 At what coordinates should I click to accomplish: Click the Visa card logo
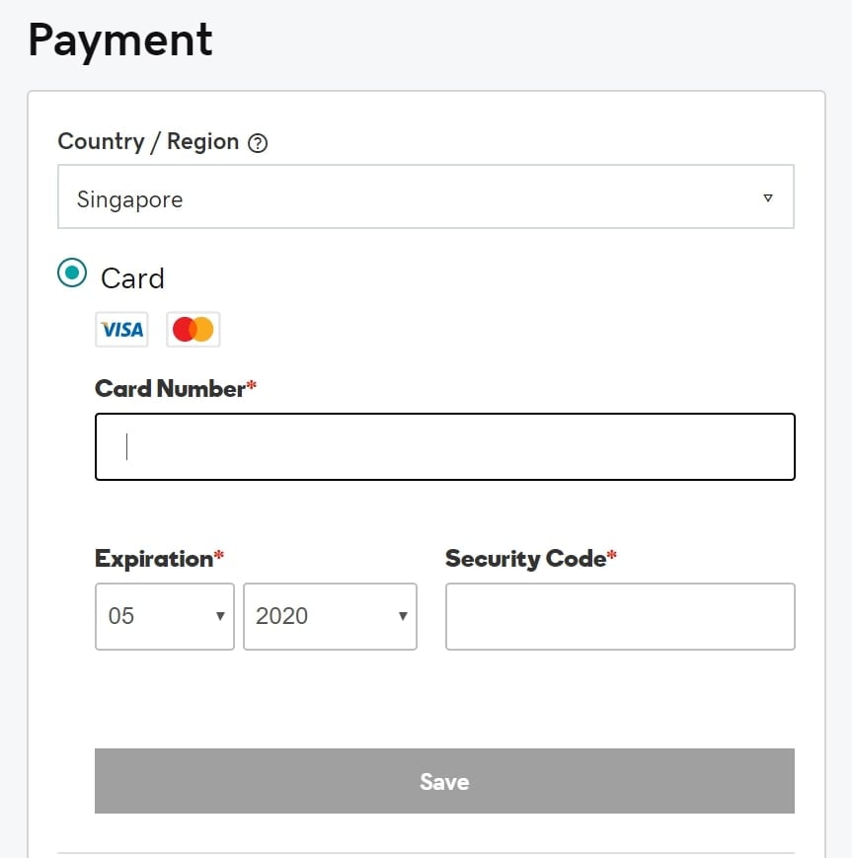click(x=122, y=330)
